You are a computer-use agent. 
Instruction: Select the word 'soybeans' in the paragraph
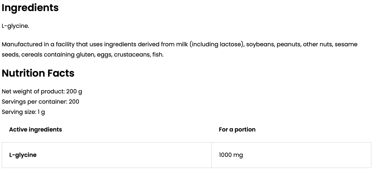[x=260, y=44]
